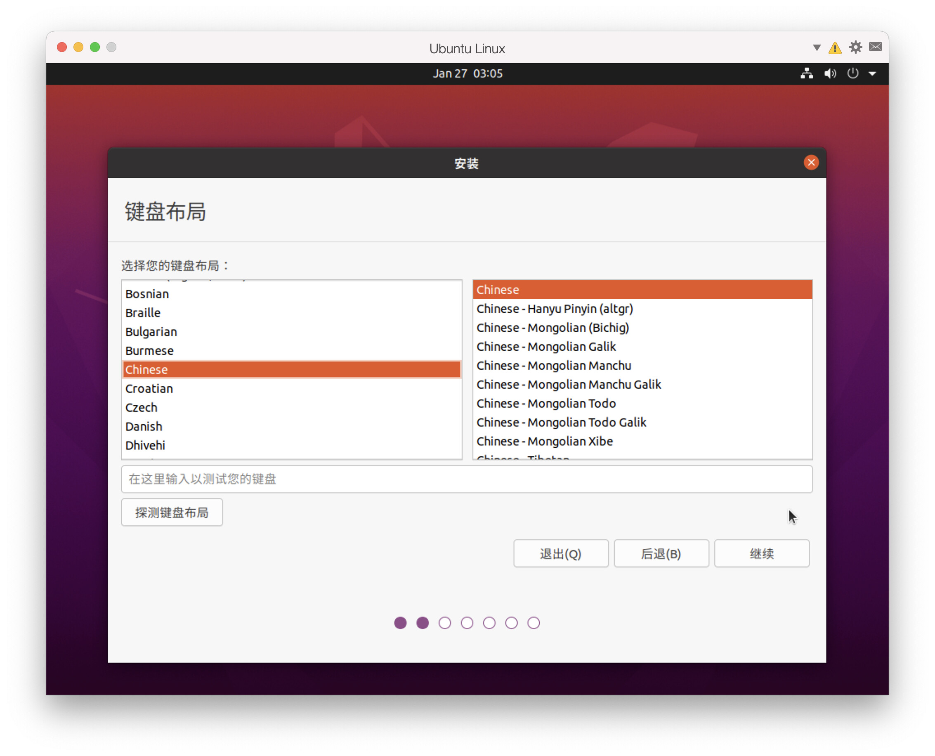This screenshot has width=935, height=756.
Task: Open VM settings gear icon
Action: (x=855, y=47)
